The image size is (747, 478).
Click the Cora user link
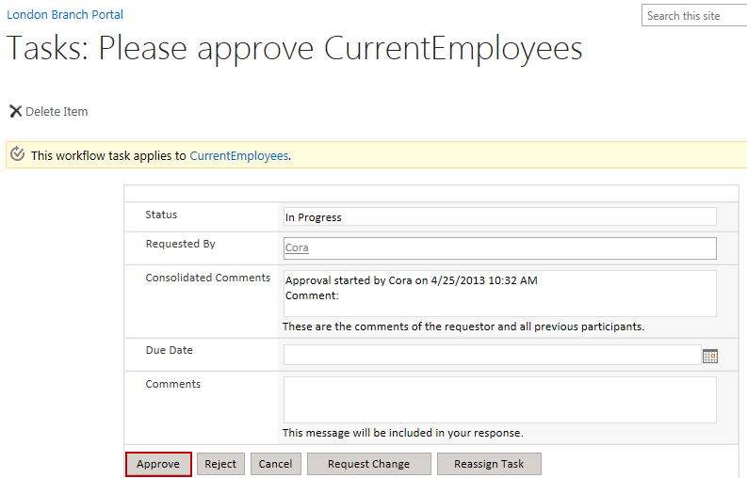coord(297,247)
